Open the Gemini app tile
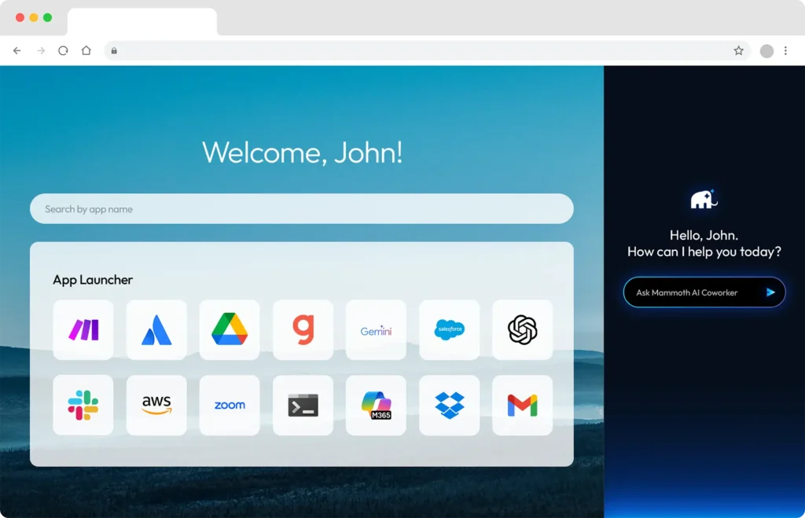Viewport: 805px width, 518px height. [x=376, y=330]
